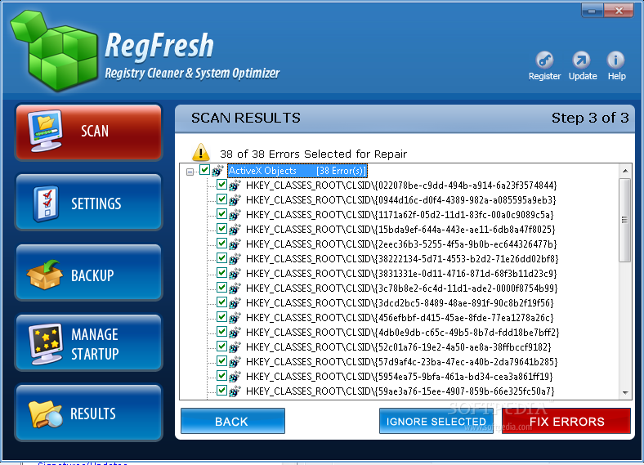The width and height of the screenshot is (644, 465).
Task: Uncheck the {38222134-5d71 entry checkbox
Action: [x=221, y=258]
